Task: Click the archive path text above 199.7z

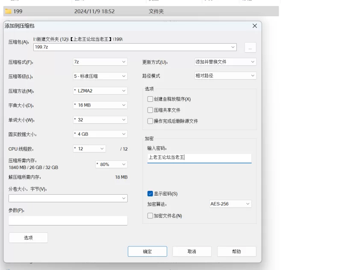Action: click(x=78, y=39)
